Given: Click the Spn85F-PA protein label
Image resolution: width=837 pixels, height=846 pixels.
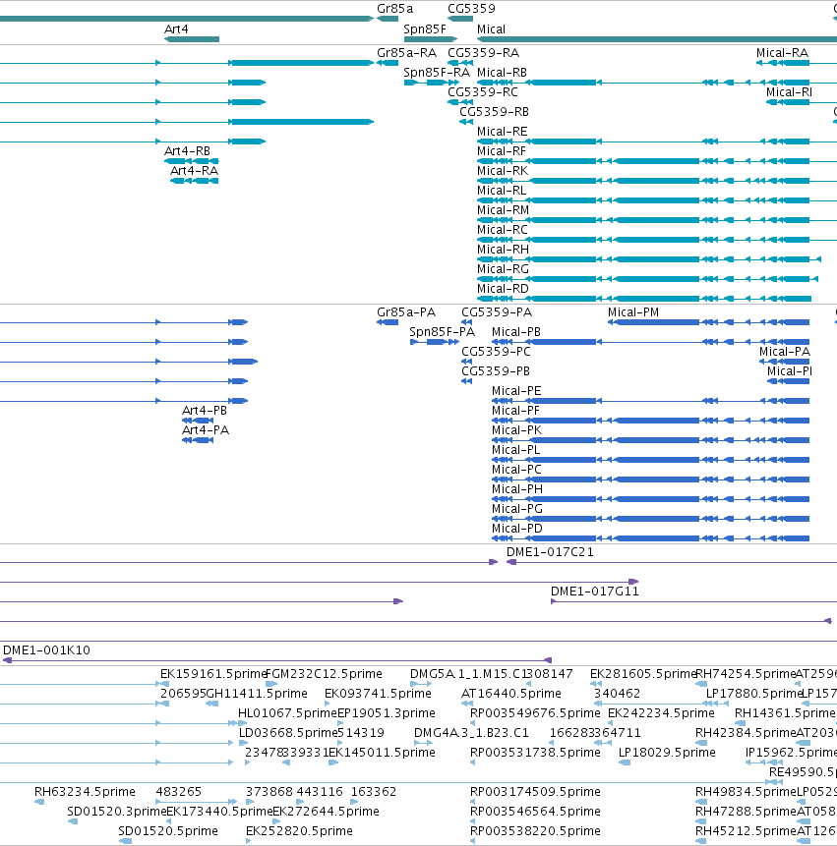Looking at the screenshot, I should click(x=443, y=332).
